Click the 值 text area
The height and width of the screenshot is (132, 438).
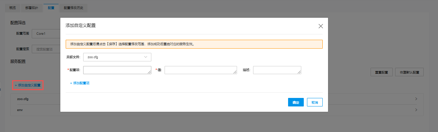pyautogui.click(x=201, y=70)
